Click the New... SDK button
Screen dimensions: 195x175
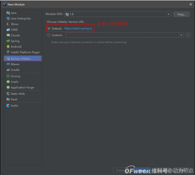click(181, 14)
